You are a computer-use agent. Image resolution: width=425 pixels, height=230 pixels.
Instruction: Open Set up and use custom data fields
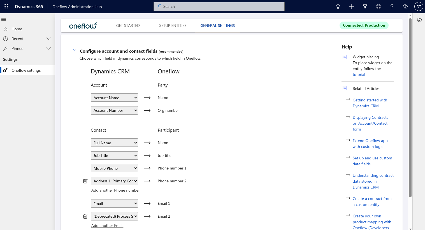click(x=372, y=161)
